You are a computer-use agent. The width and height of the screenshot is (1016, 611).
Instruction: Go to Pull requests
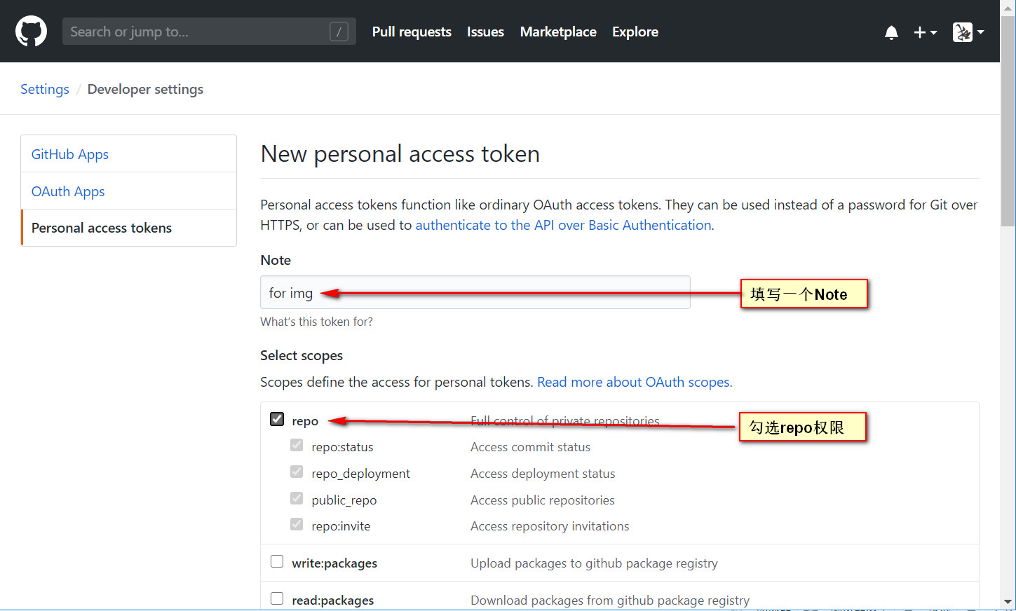[412, 32]
